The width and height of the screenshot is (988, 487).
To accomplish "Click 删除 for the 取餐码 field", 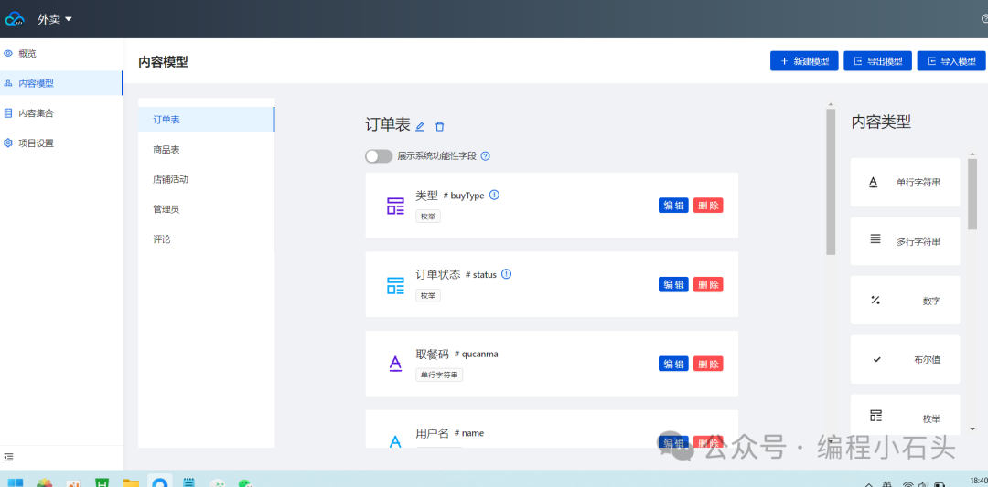I will point(708,364).
